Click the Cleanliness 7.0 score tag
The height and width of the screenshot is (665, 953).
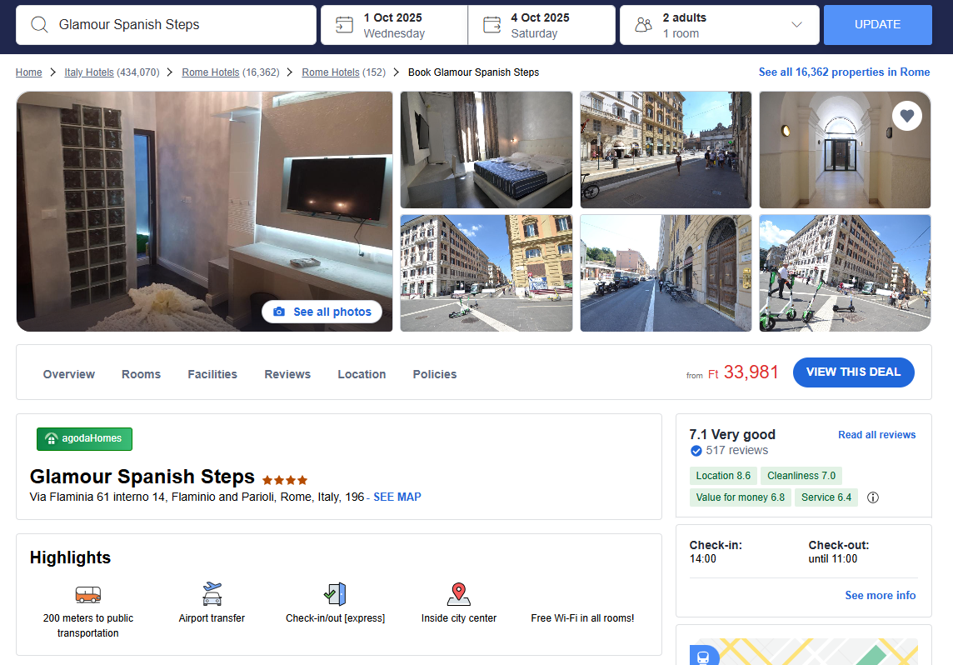coord(801,476)
